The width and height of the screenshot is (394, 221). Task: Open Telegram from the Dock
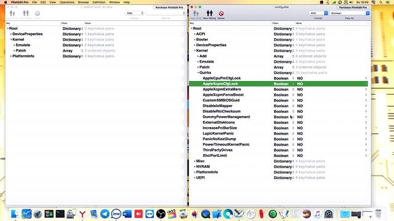(105, 214)
